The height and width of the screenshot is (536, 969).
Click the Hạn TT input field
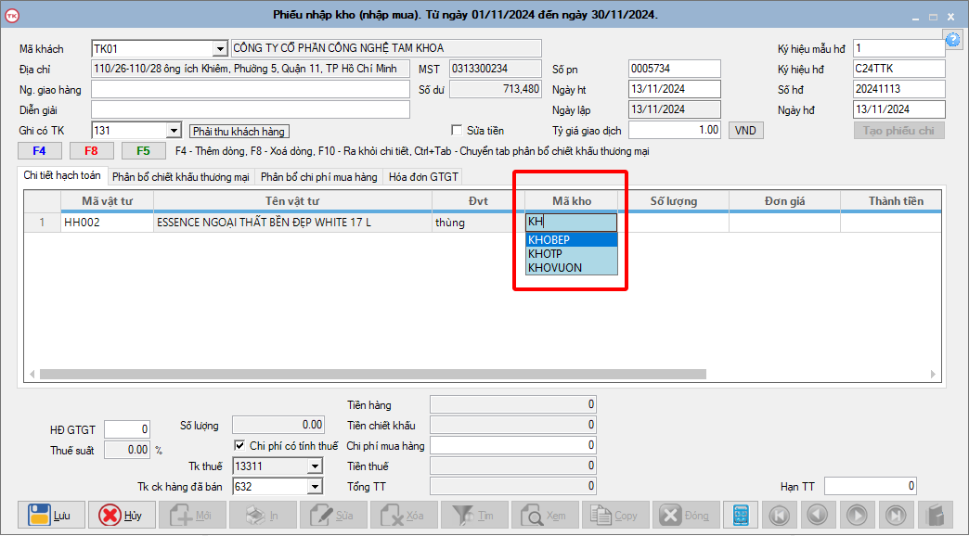click(x=870, y=486)
